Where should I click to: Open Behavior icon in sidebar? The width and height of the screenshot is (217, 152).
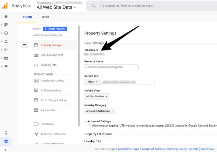[x=6, y=58]
